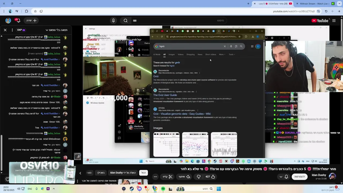Viewport: 343px width, 193px height.
Task: Open Spotify from the taskbar
Action: [x=163, y=189]
